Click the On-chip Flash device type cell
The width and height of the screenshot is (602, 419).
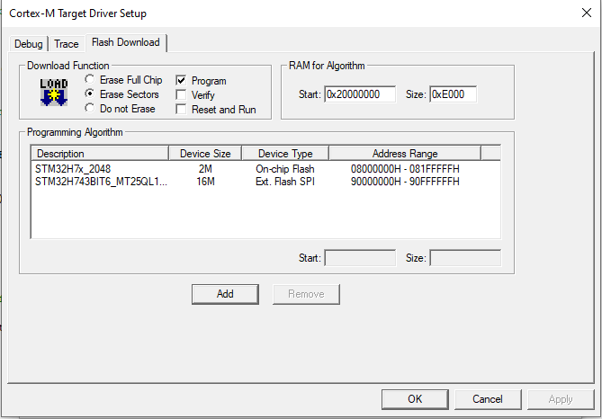pyautogui.click(x=285, y=169)
